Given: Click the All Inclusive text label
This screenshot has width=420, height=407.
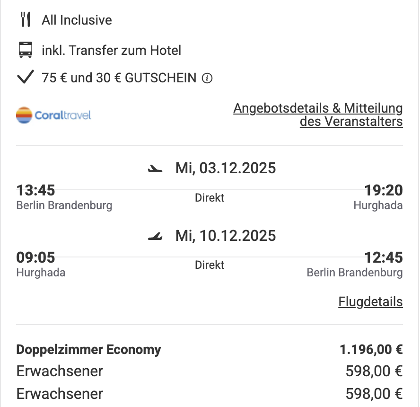Looking at the screenshot, I should [77, 20].
